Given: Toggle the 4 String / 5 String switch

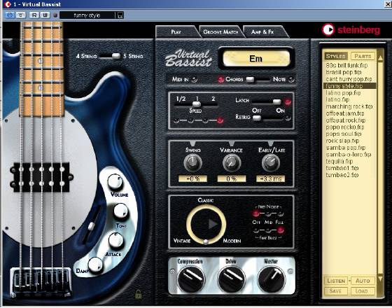Looking at the screenshot, I should coord(110,56).
